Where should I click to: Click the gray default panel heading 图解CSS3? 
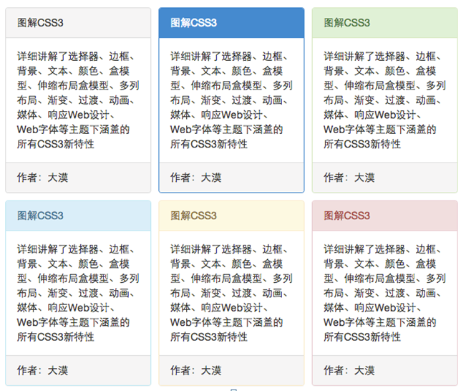click(40, 23)
